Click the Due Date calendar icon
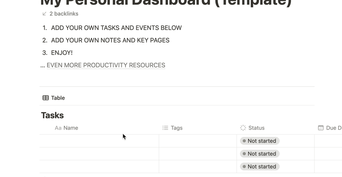The image size is (342, 177). click(321, 128)
